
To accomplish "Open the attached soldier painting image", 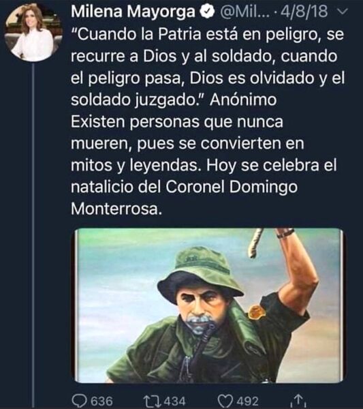I will [208, 305].
